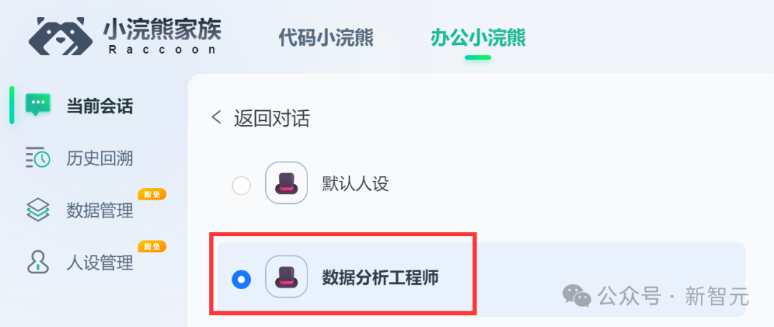The width and height of the screenshot is (774, 327).
Task: Open the 人设管理 text label
Action: coord(100,263)
